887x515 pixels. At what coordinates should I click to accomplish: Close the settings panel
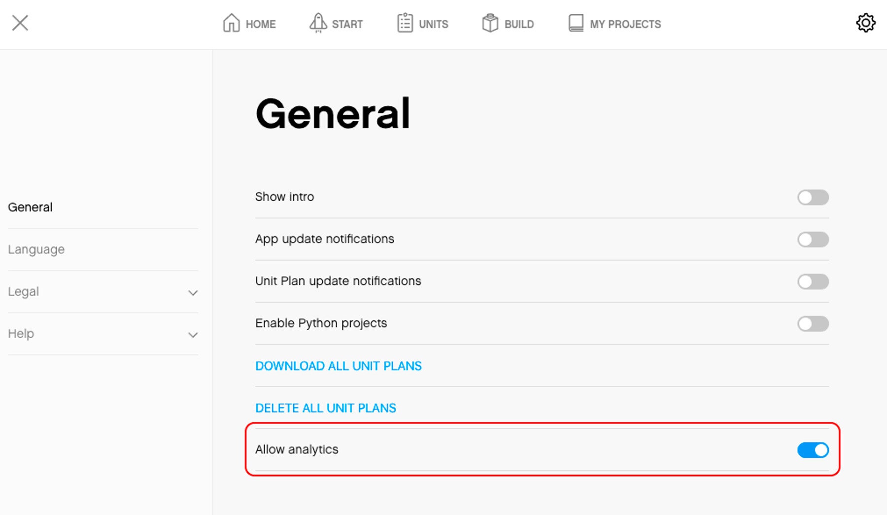click(21, 23)
